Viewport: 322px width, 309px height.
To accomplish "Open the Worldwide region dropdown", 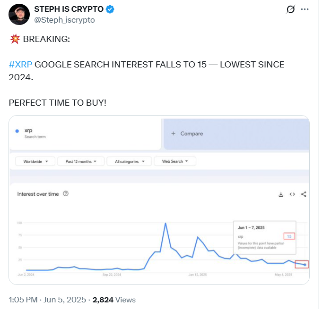I will pyautogui.click(x=35, y=161).
